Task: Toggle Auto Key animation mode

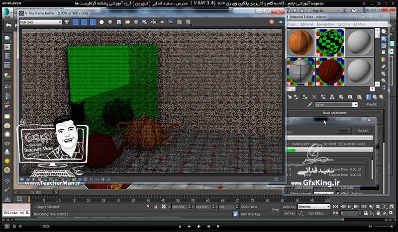Action: (x=290, y=207)
